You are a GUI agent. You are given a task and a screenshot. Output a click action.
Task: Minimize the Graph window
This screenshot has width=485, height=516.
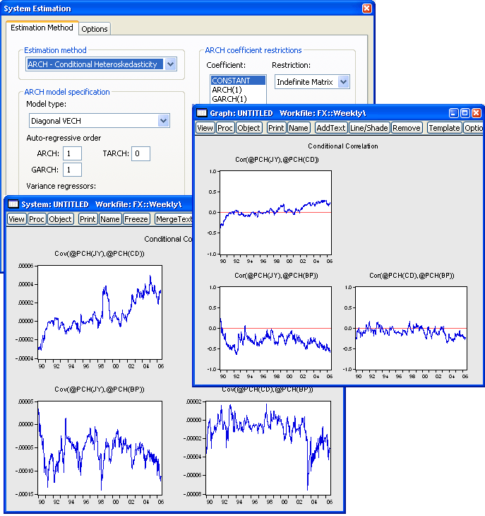(453, 113)
